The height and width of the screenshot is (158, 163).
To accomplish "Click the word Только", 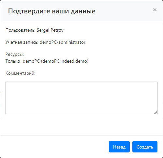I will click(x=13, y=61).
